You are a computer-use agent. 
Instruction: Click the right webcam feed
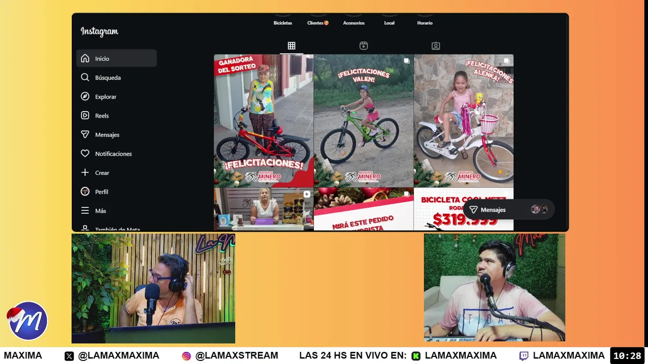(495, 287)
